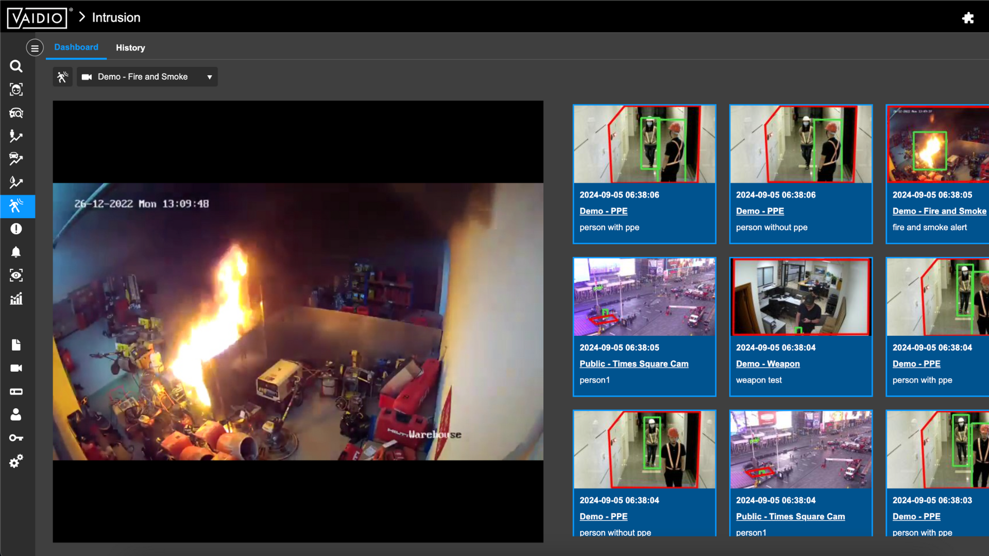Image resolution: width=989 pixels, height=556 pixels.
Task: Switch to the History tab
Action: pyautogui.click(x=130, y=48)
